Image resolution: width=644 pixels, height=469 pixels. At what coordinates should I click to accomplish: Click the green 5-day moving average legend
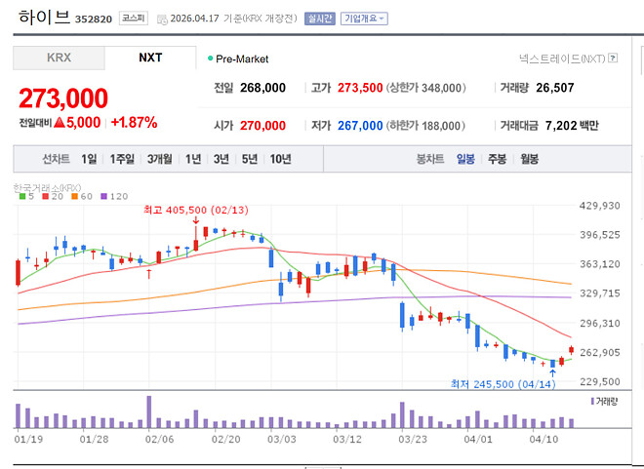[x=26, y=197]
